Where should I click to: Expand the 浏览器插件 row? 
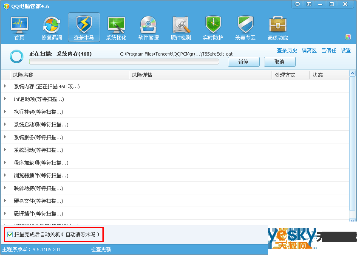coord(5,175)
